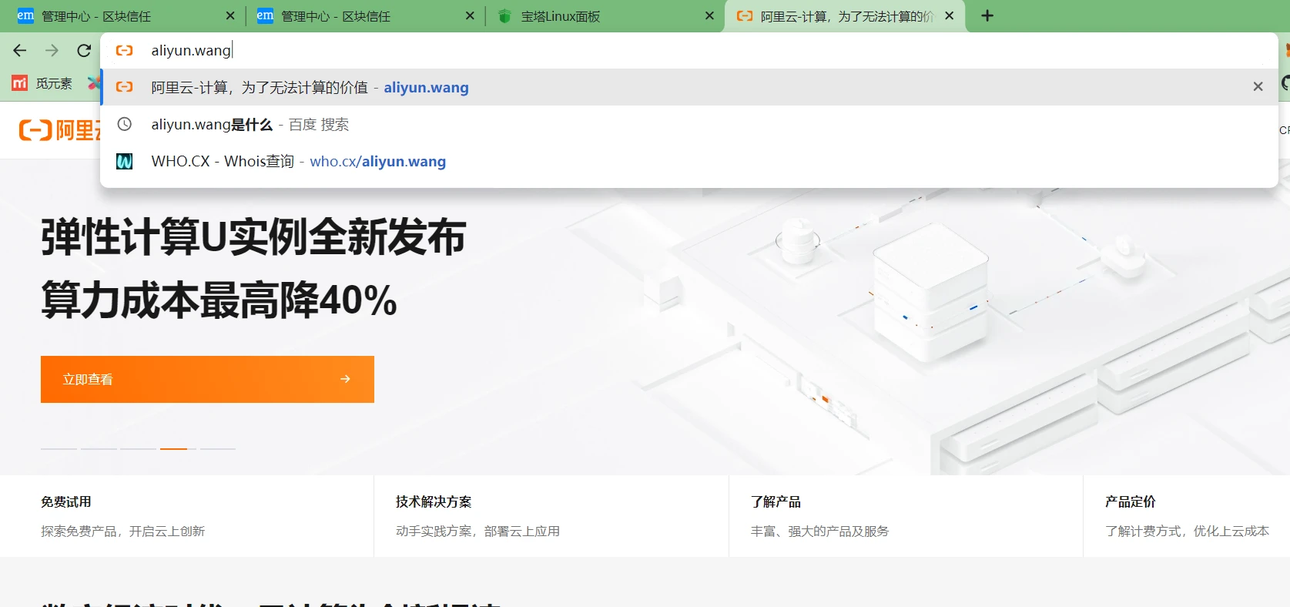Select the 阿里云 aliyun.wang autocomplete suggestion
The image size is (1290, 607).
coord(310,88)
